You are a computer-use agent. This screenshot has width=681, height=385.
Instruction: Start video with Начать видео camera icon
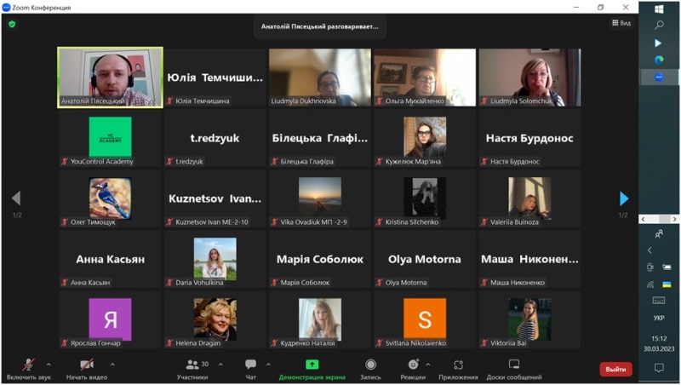point(87,365)
